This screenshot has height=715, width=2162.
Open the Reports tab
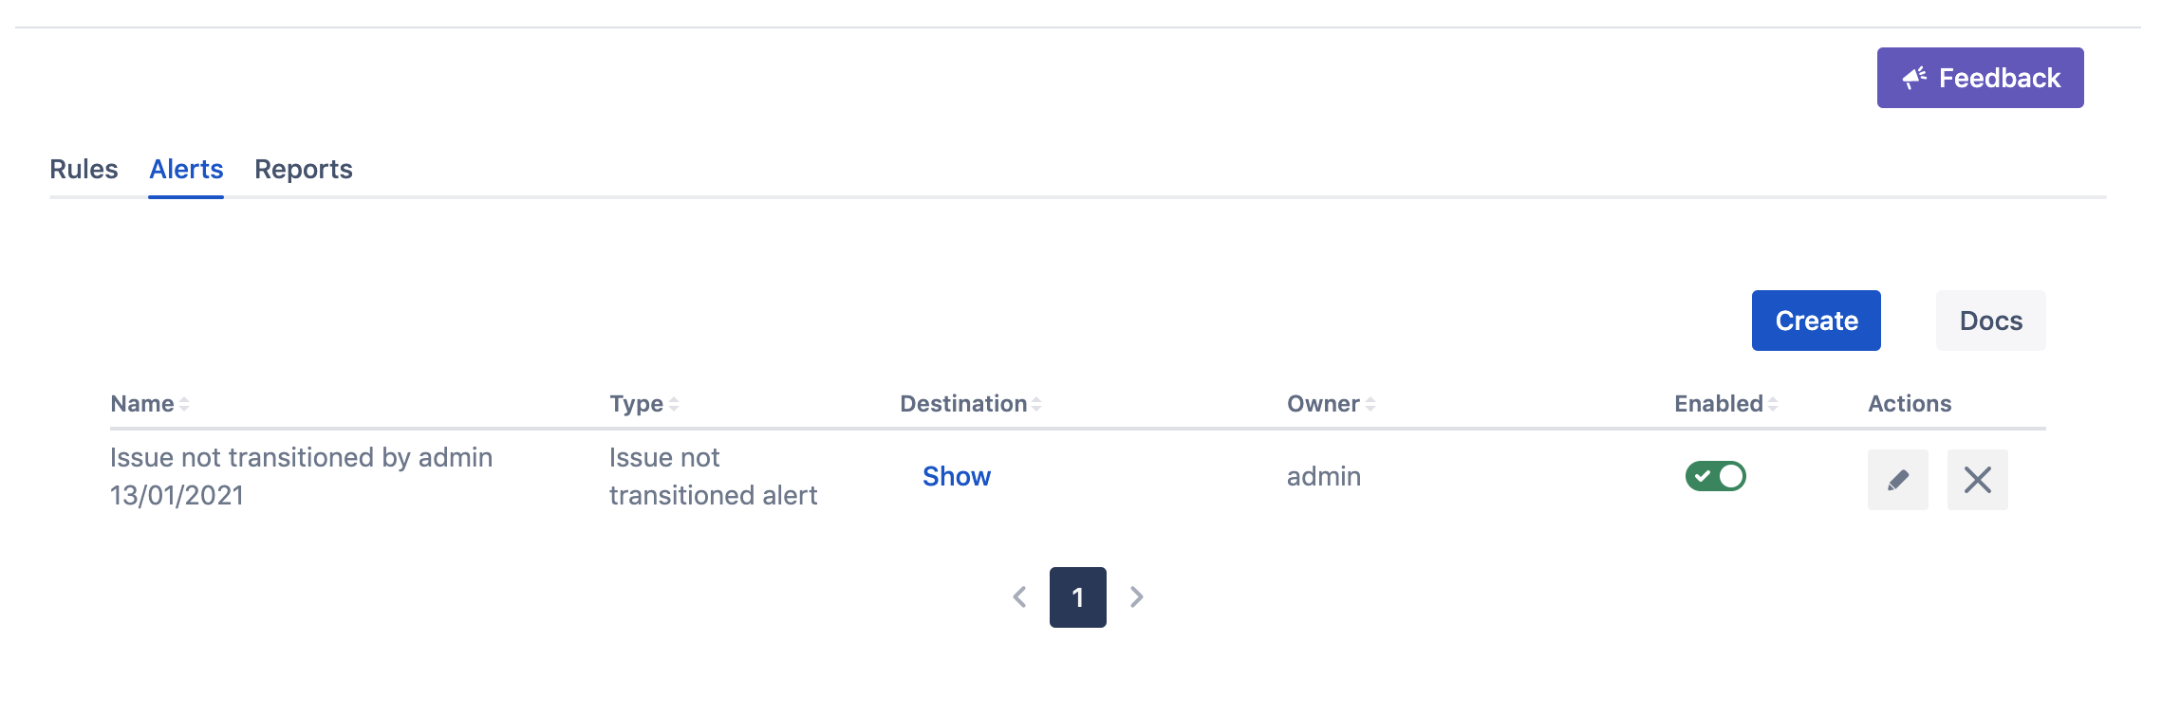pos(303,169)
